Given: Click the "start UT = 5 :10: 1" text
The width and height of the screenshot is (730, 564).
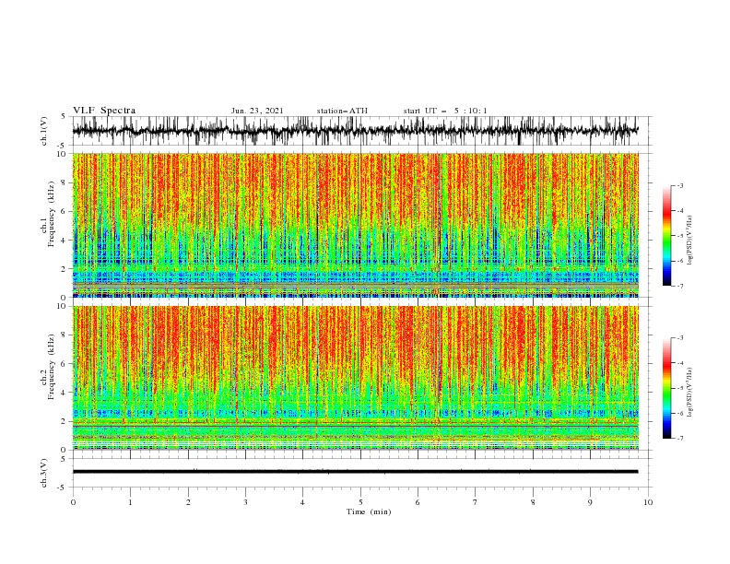Looking at the screenshot, I should 445,111.
